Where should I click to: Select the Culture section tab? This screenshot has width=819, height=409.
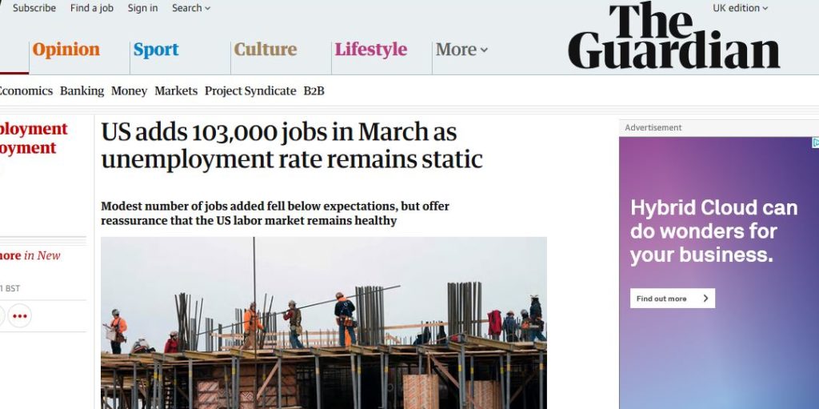[x=265, y=50]
